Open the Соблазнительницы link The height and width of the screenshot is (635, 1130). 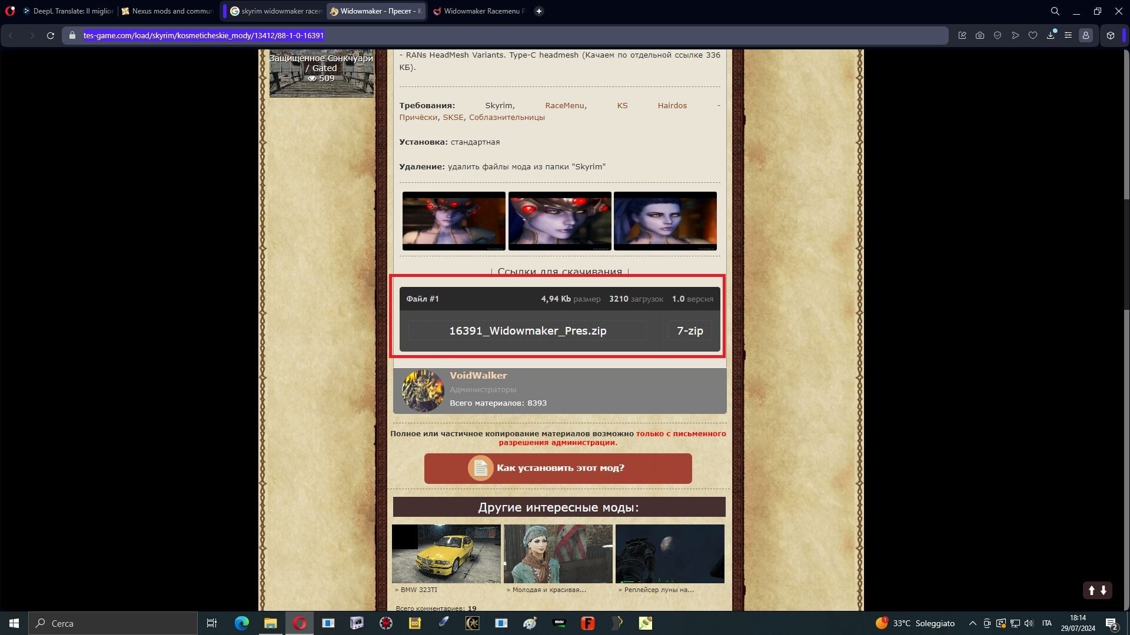click(507, 117)
